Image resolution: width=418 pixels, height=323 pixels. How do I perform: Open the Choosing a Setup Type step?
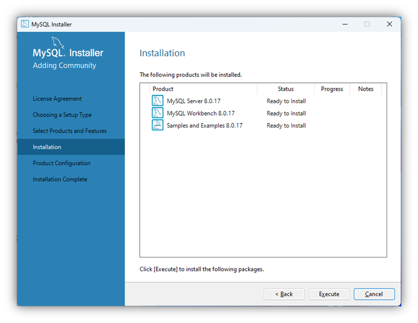[62, 115]
